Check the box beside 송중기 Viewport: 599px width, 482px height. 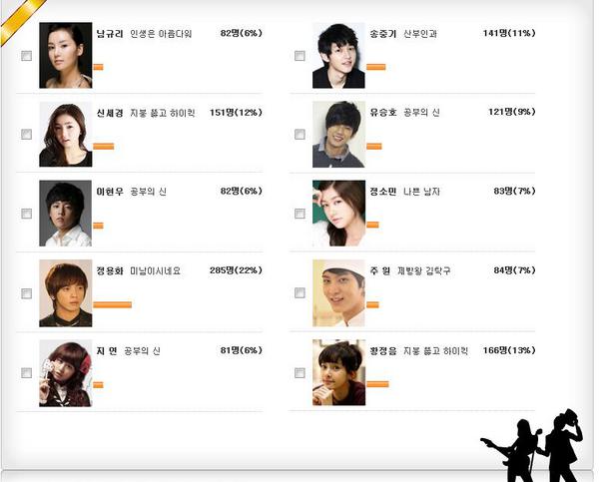point(299,56)
